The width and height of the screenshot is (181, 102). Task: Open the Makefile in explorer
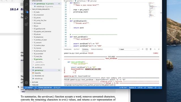pyautogui.click(x=46, y=73)
